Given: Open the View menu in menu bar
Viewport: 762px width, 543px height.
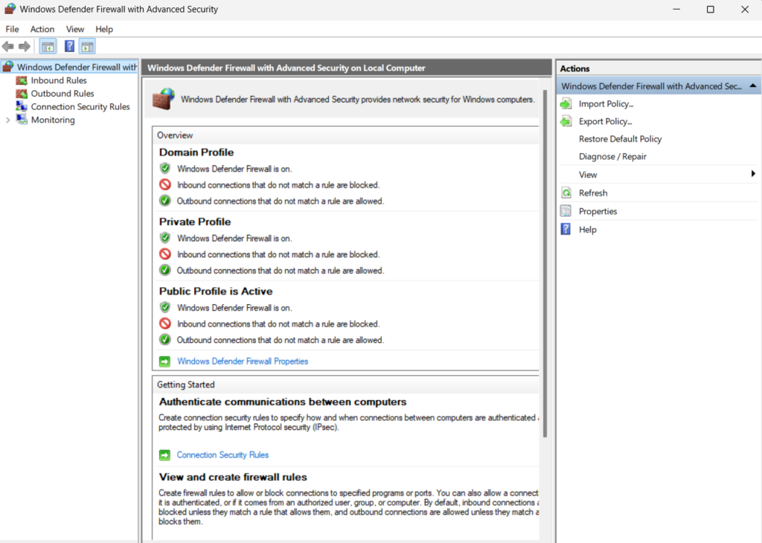Looking at the screenshot, I should click(75, 29).
